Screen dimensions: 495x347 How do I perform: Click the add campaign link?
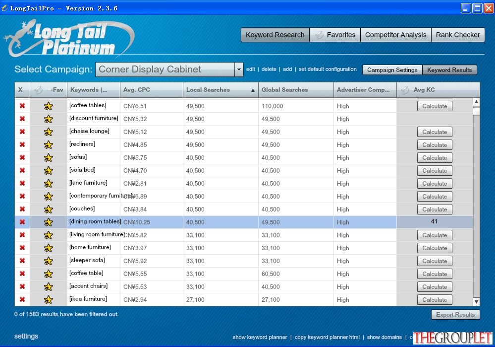[287, 69]
